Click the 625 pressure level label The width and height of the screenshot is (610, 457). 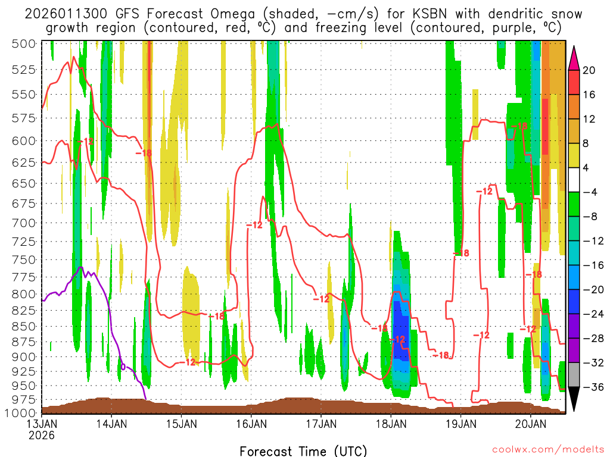24,162
